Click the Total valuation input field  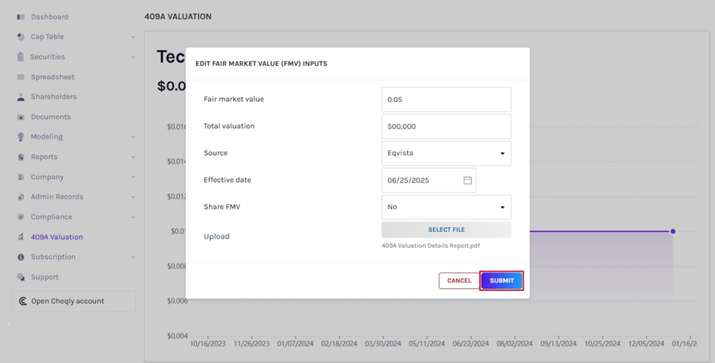click(x=446, y=127)
